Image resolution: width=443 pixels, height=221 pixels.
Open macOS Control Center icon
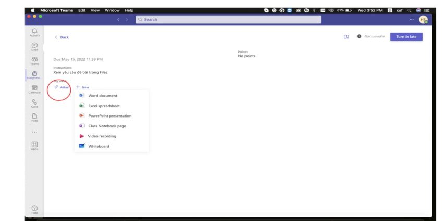coord(427,10)
